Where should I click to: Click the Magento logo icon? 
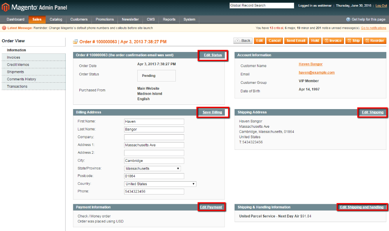(5, 7)
